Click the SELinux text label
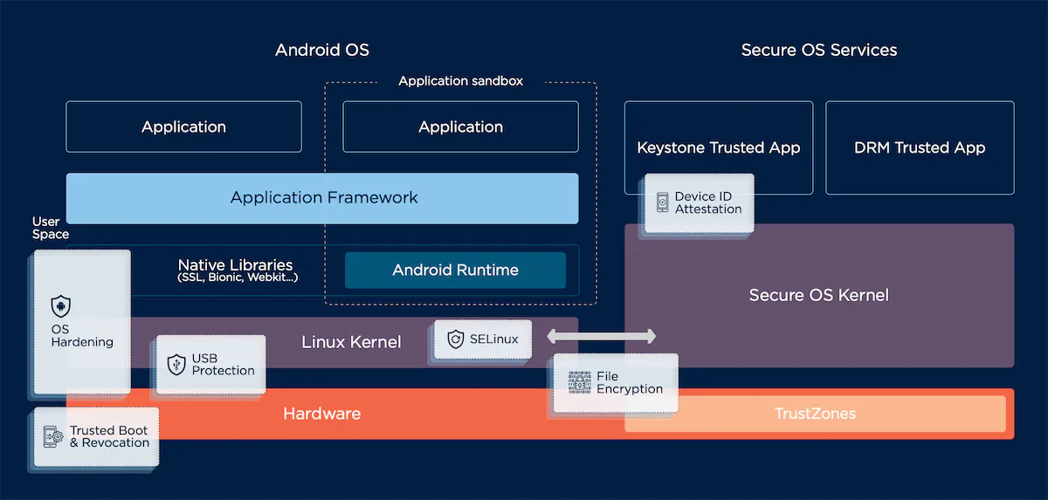The width and height of the screenshot is (1048, 500). point(493,339)
